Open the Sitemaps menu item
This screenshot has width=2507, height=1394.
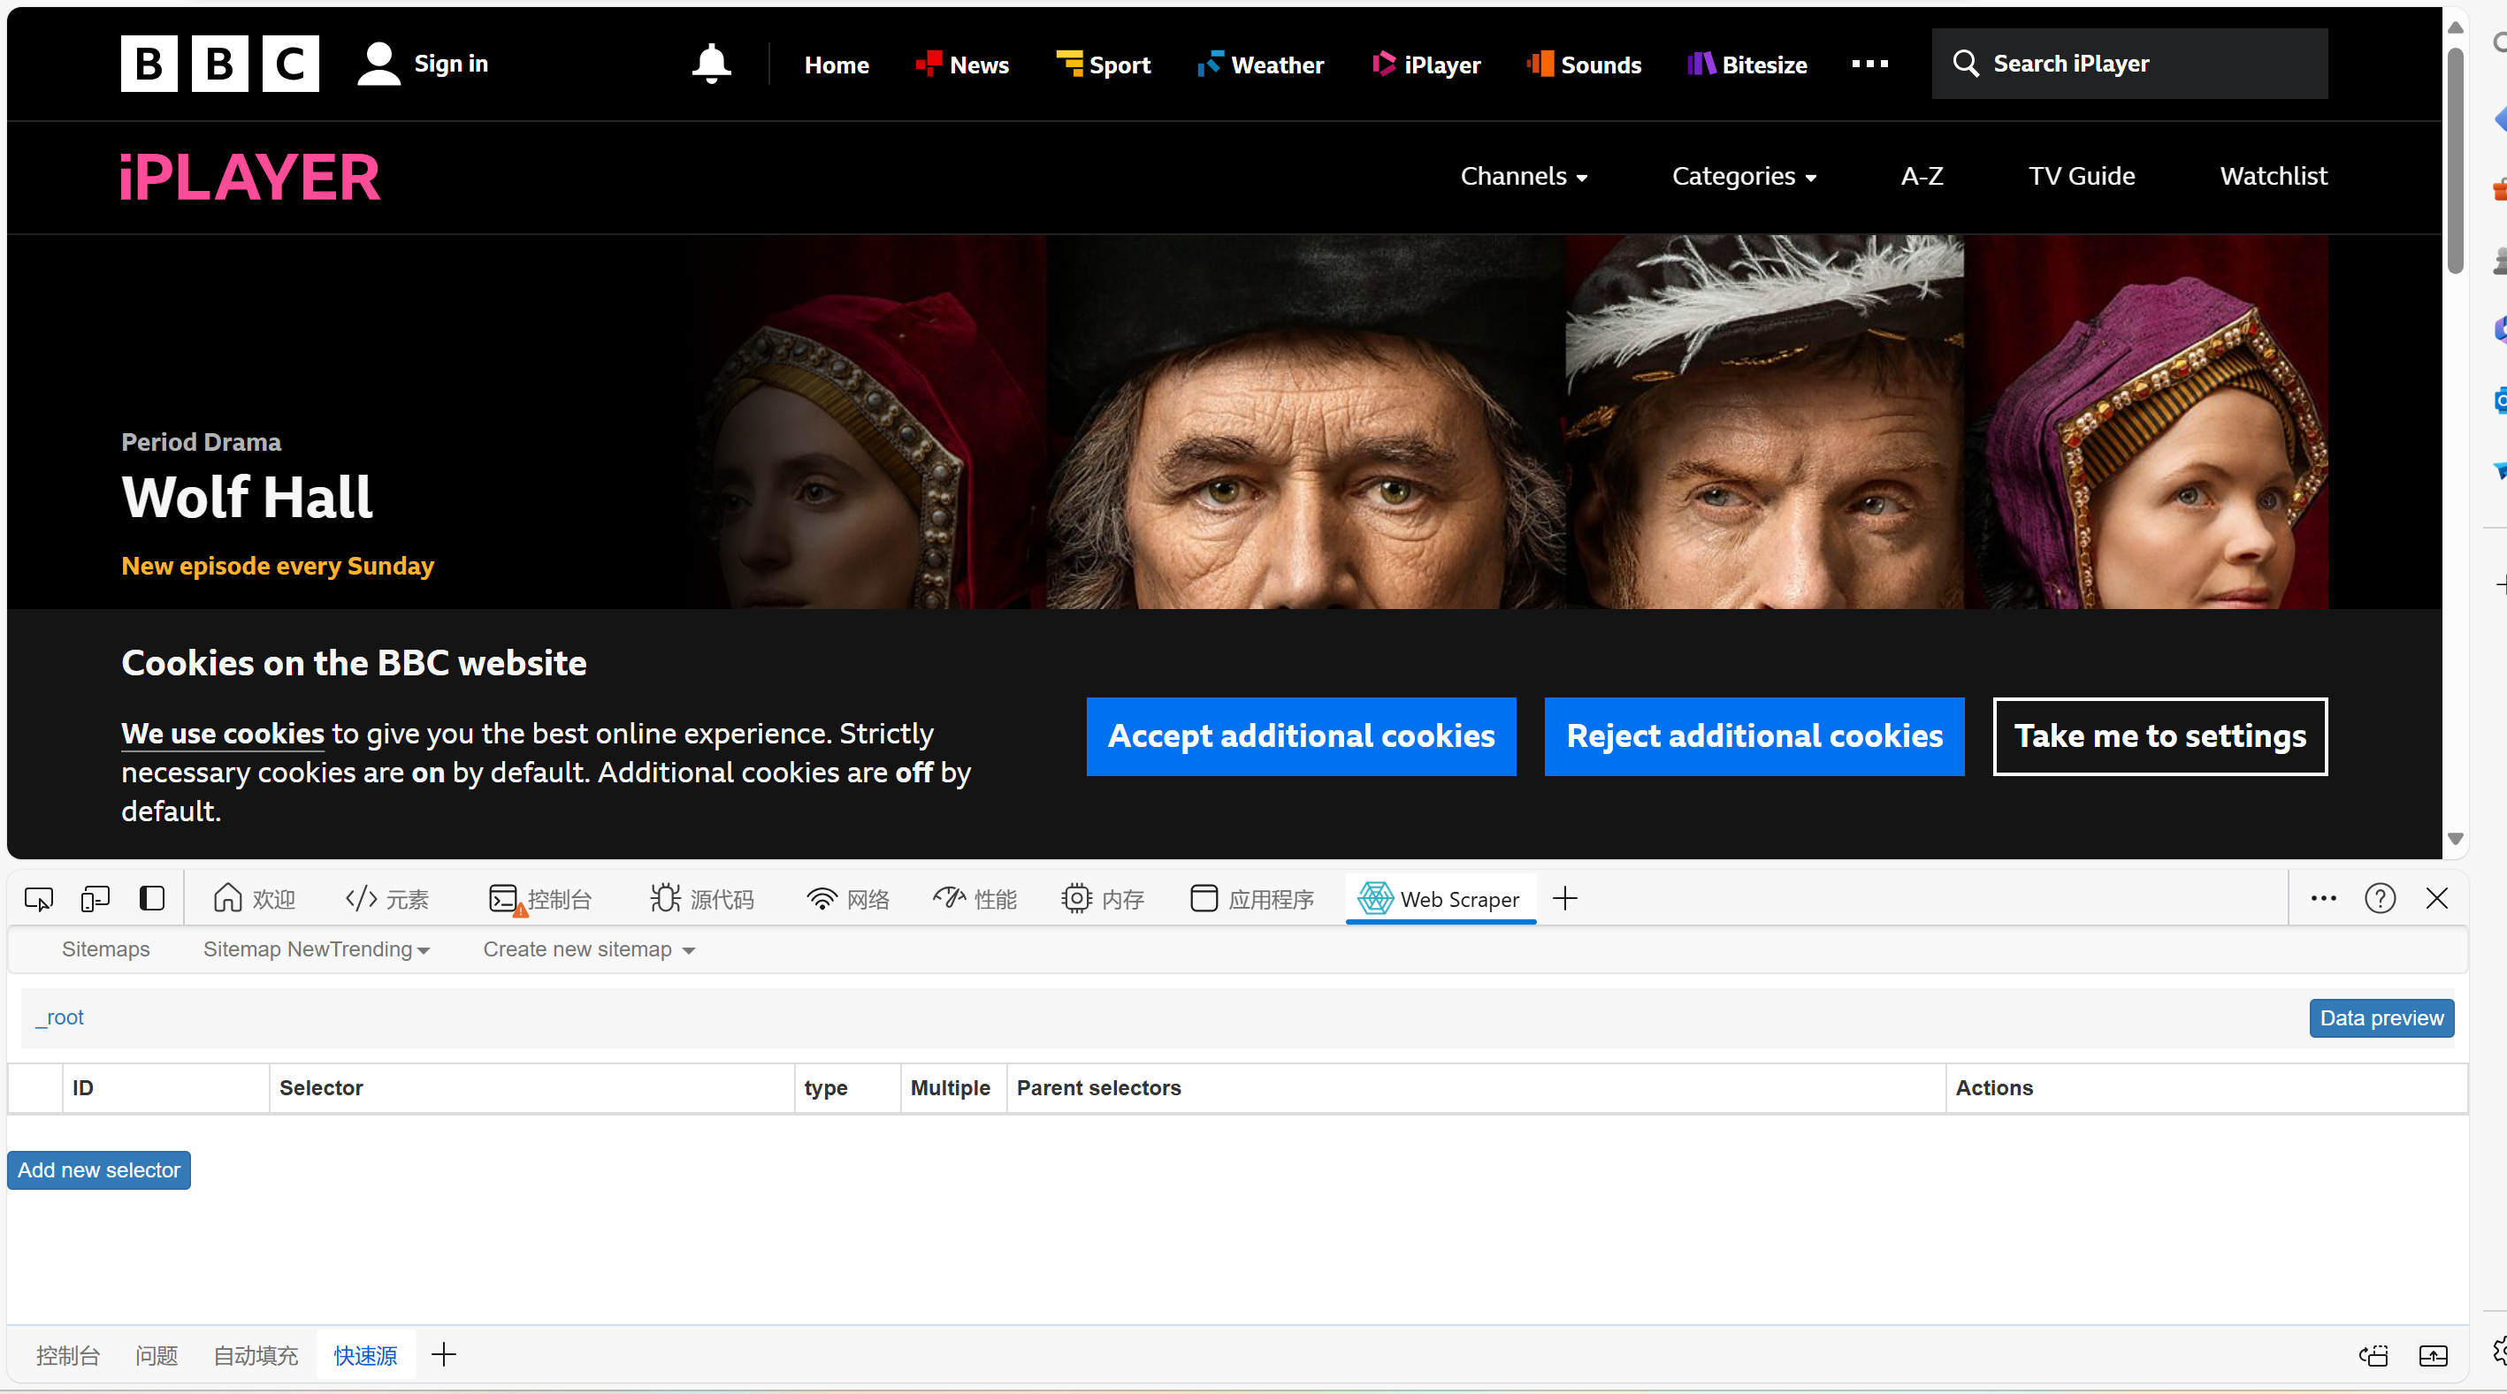tap(105, 949)
